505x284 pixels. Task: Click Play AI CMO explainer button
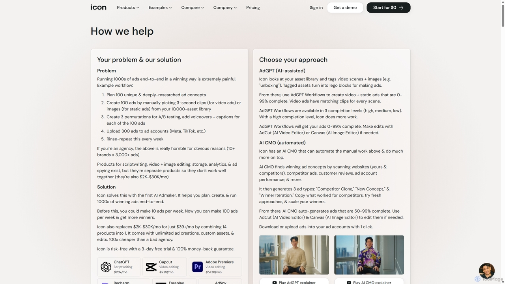369,282
